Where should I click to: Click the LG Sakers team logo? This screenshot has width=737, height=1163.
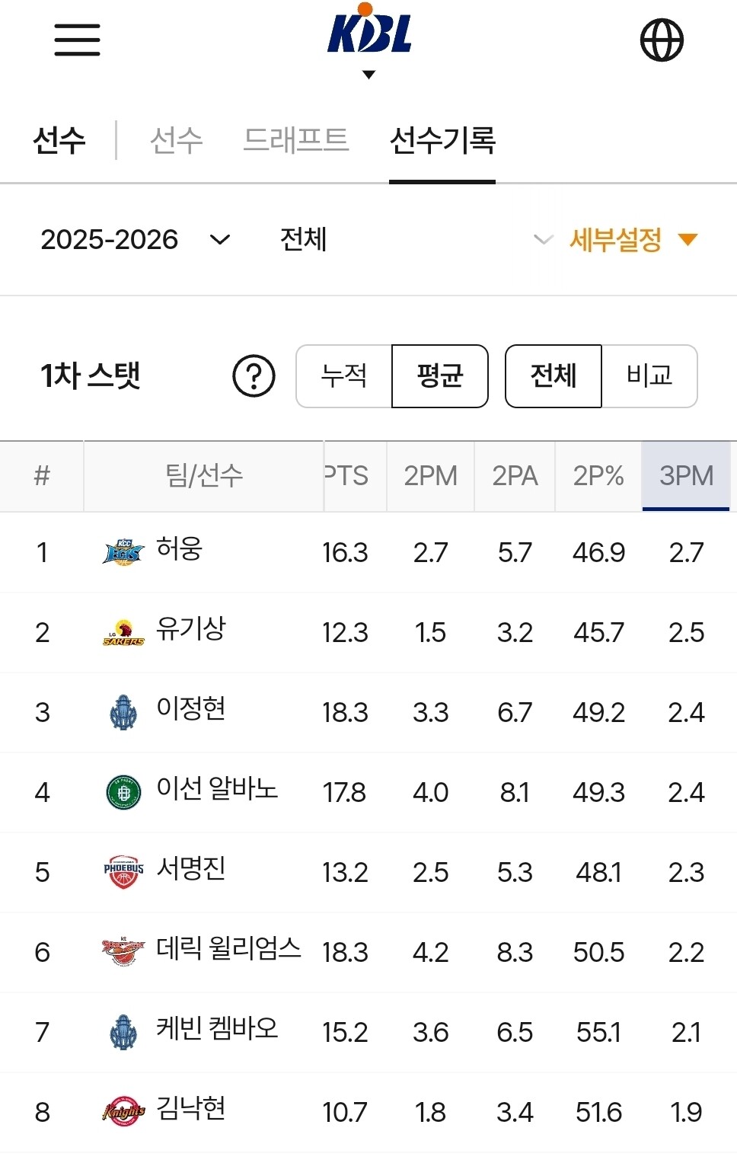tap(123, 633)
